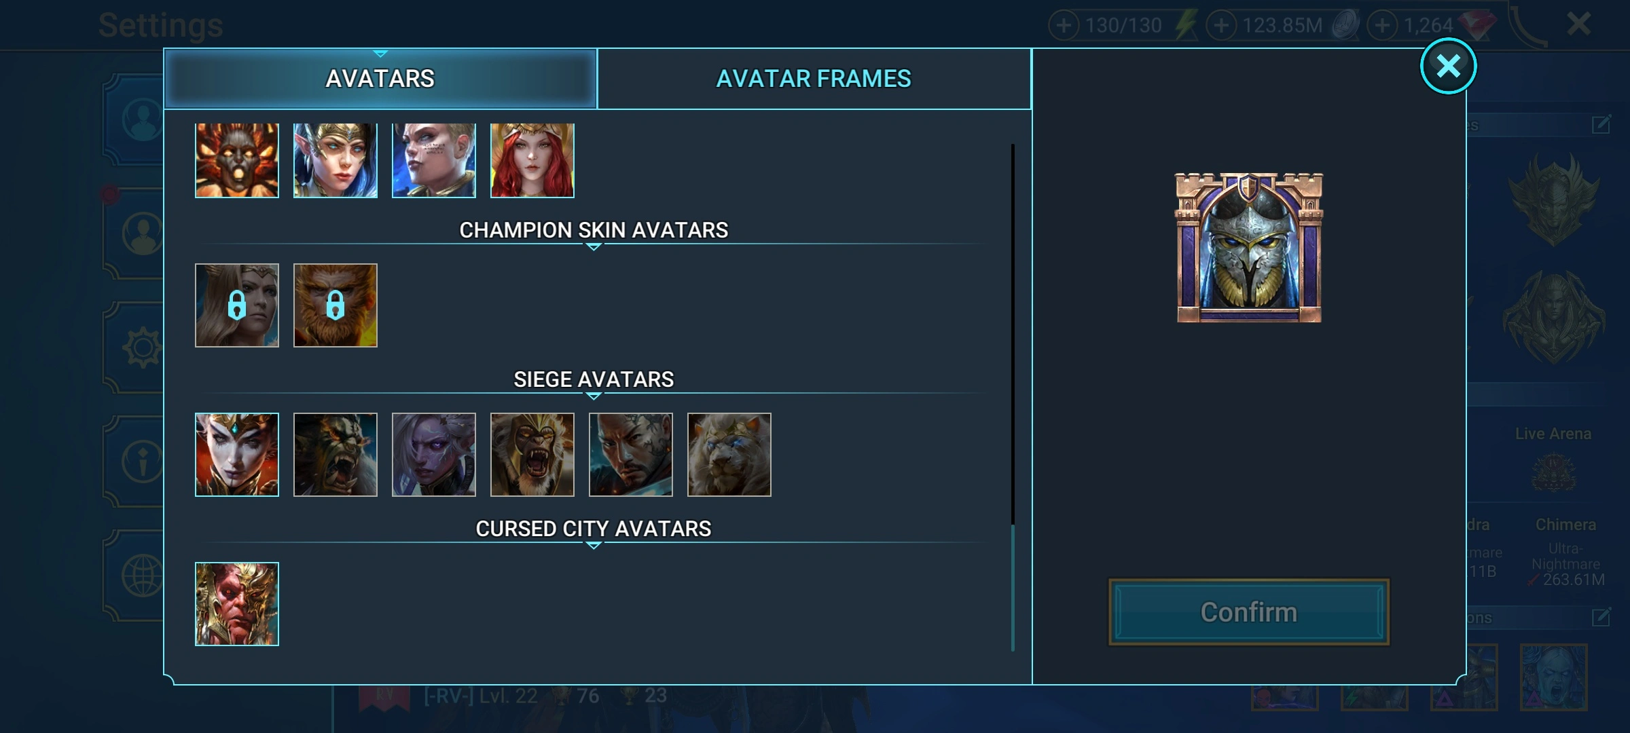Confirm the avatar selection
1630x733 pixels.
[x=1249, y=612]
